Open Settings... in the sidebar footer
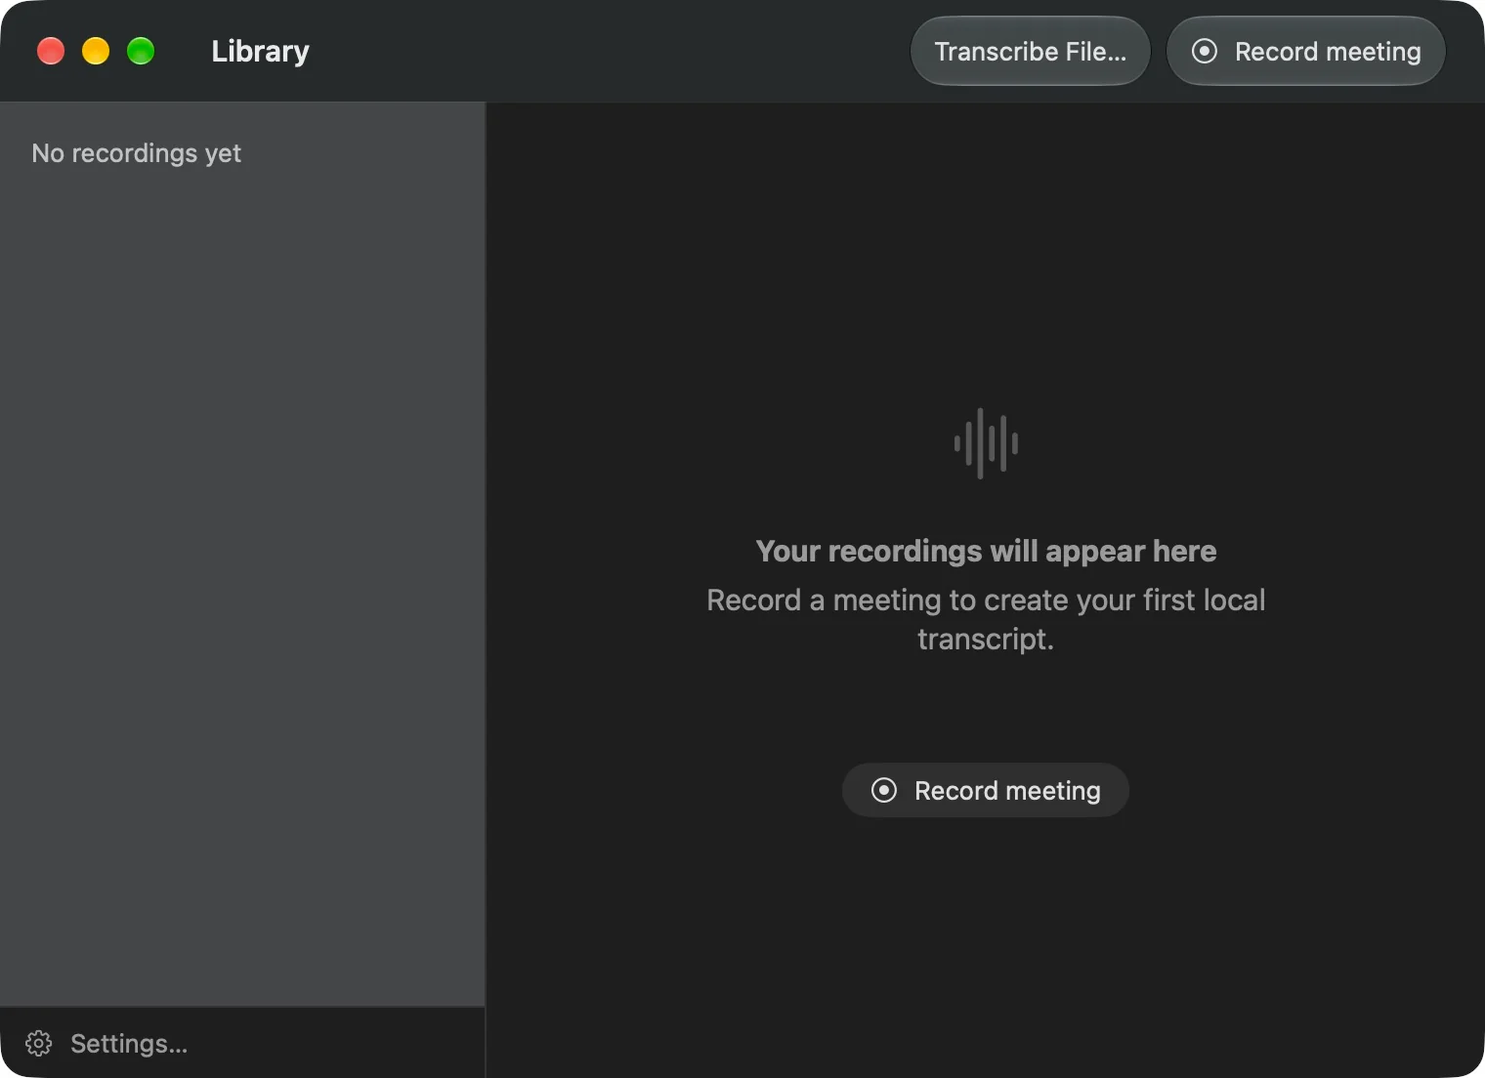Screen dimensions: 1485x1078 [106, 1044]
